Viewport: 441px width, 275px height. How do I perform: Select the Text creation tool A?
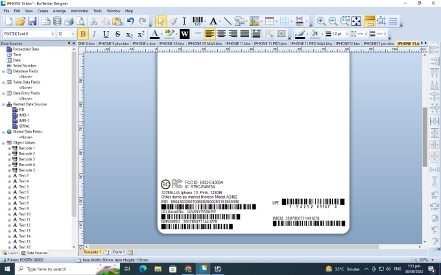[213, 21]
